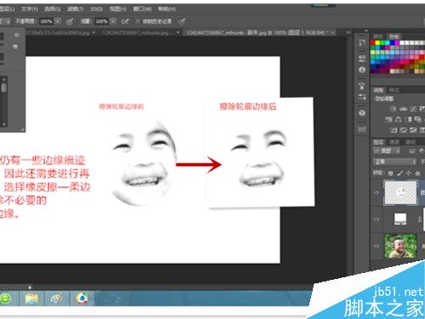Enable airbrush mode icon
The image size is (425, 319).
pos(125,21)
